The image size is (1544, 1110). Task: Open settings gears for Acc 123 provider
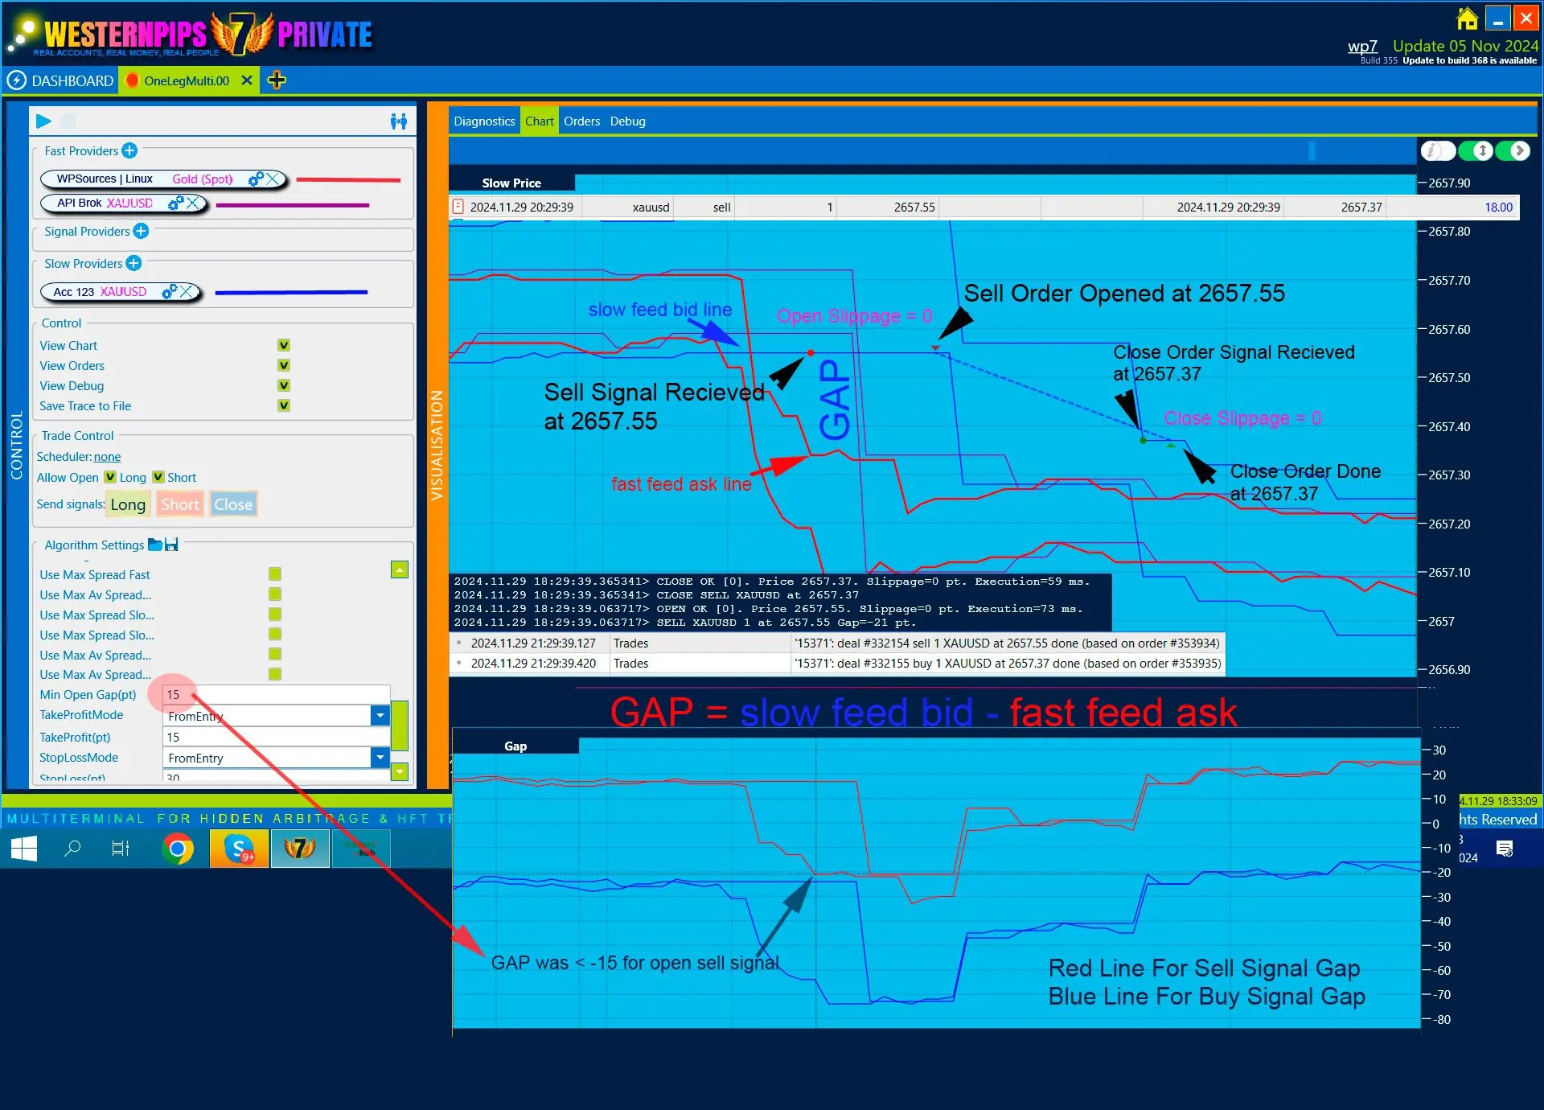(170, 291)
